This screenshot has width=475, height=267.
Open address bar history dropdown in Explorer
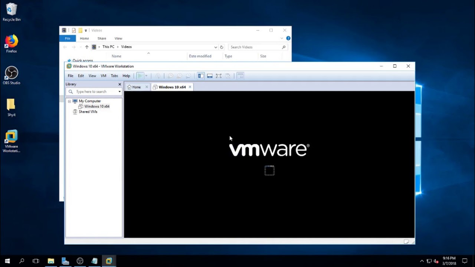[x=216, y=47]
